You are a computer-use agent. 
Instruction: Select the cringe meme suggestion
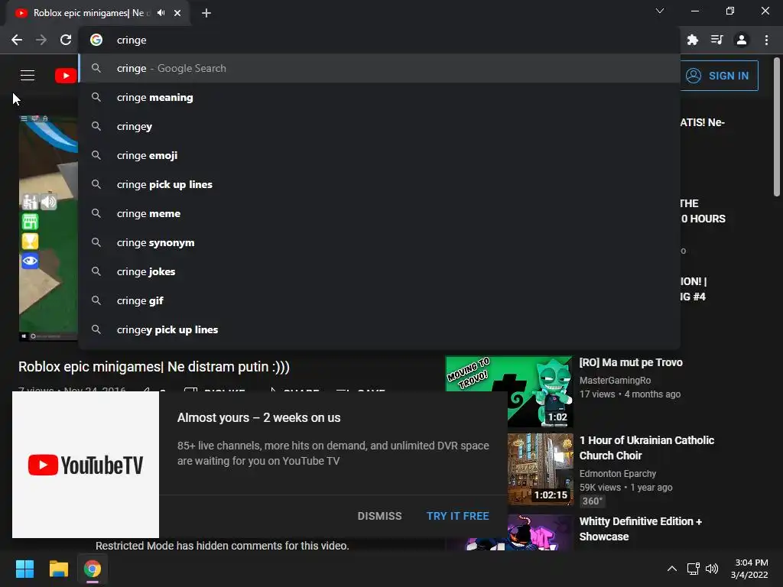click(x=379, y=214)
